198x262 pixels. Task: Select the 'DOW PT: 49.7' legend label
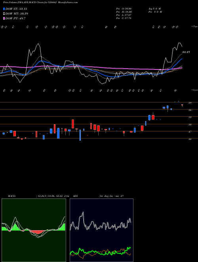(15, 18)
